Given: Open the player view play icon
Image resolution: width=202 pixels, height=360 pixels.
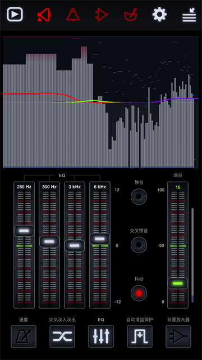Looking at the screenshot, I should coord(15,15).
